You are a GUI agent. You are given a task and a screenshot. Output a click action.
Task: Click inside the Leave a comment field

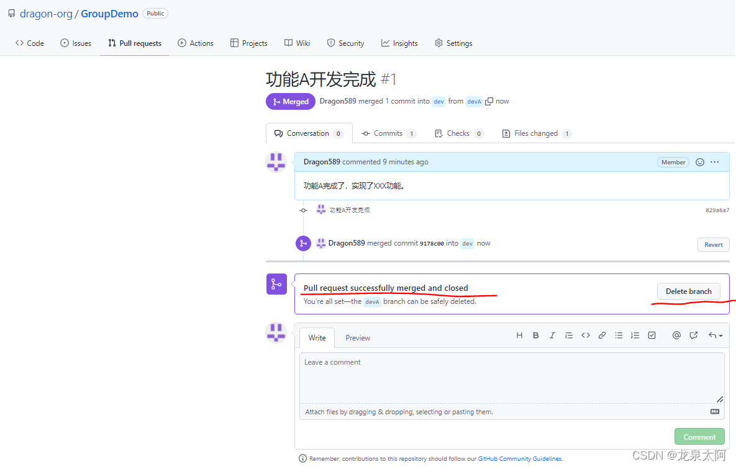click(512, 378)
